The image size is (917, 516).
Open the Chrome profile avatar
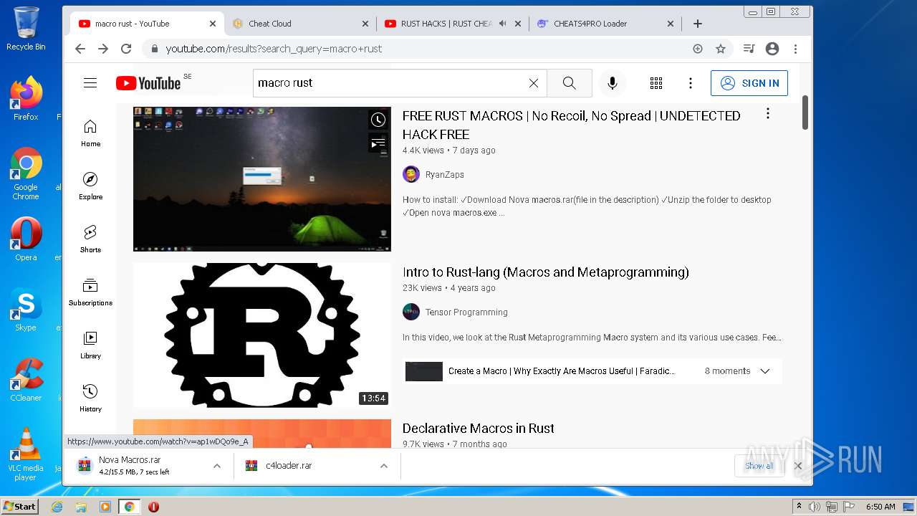[x=772, y=49]
